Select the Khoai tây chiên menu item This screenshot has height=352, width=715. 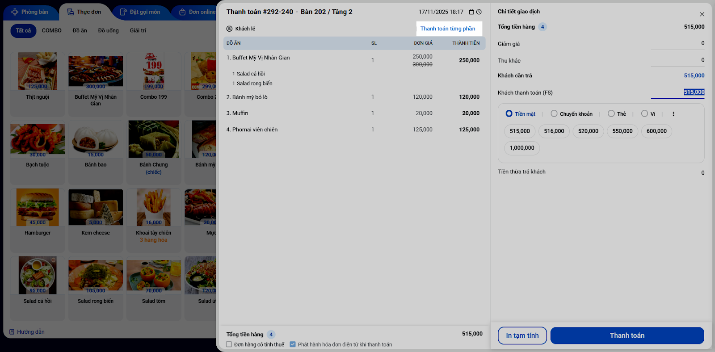tap(154, 221)
